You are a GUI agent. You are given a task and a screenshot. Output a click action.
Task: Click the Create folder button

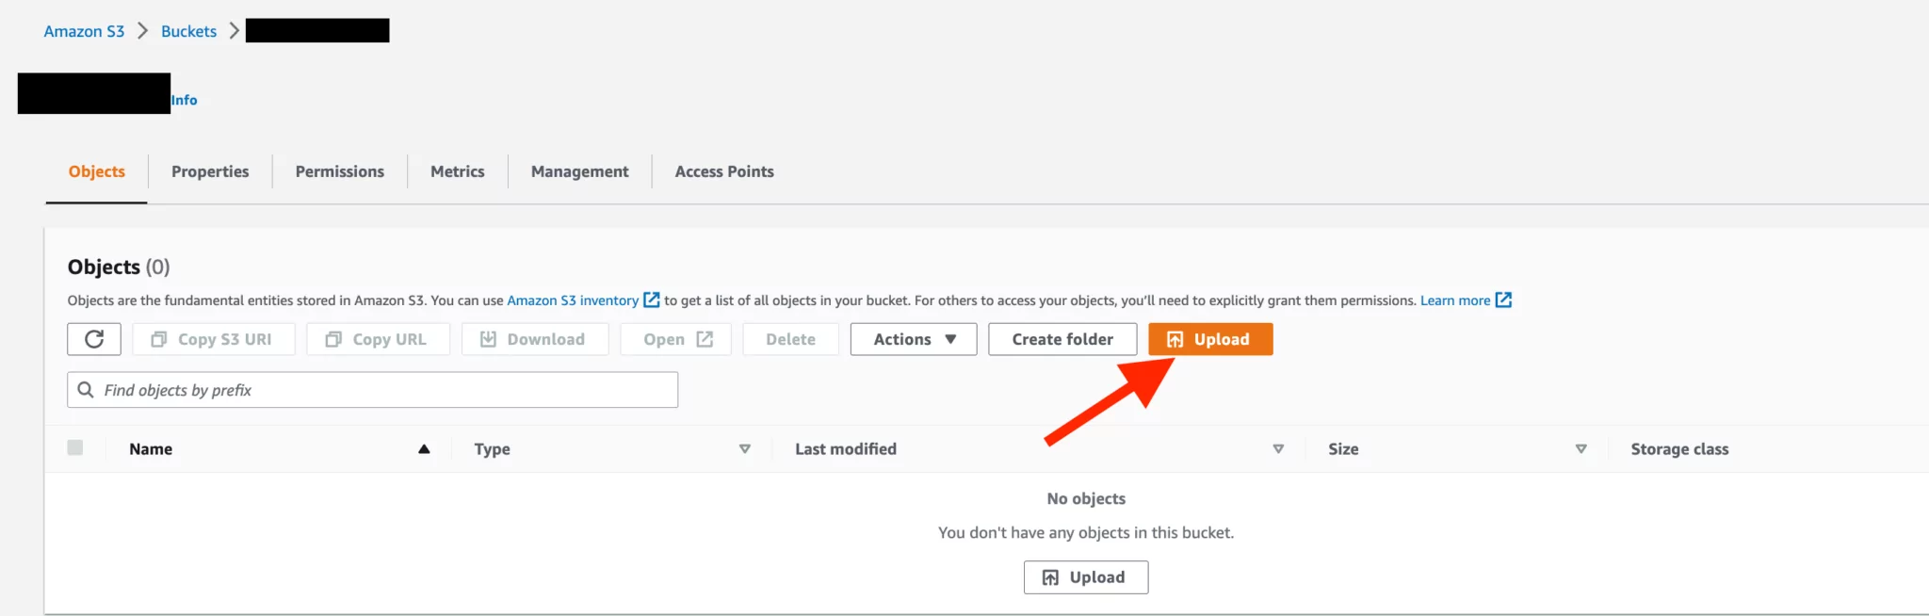pyautogui.click(x=1062, y=339)
